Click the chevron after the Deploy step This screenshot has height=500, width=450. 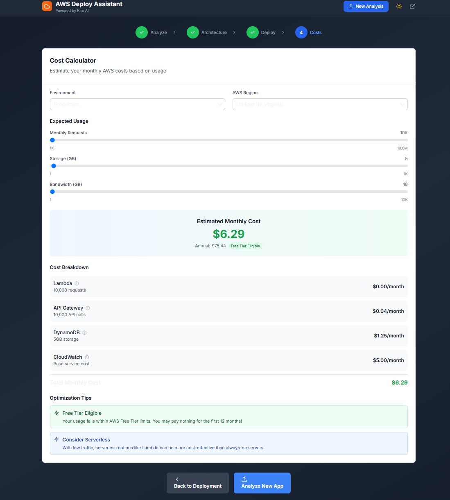click(x=283, y=32)
